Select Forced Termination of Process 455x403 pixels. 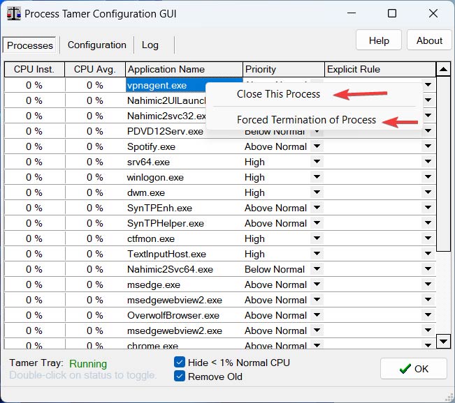306,120
